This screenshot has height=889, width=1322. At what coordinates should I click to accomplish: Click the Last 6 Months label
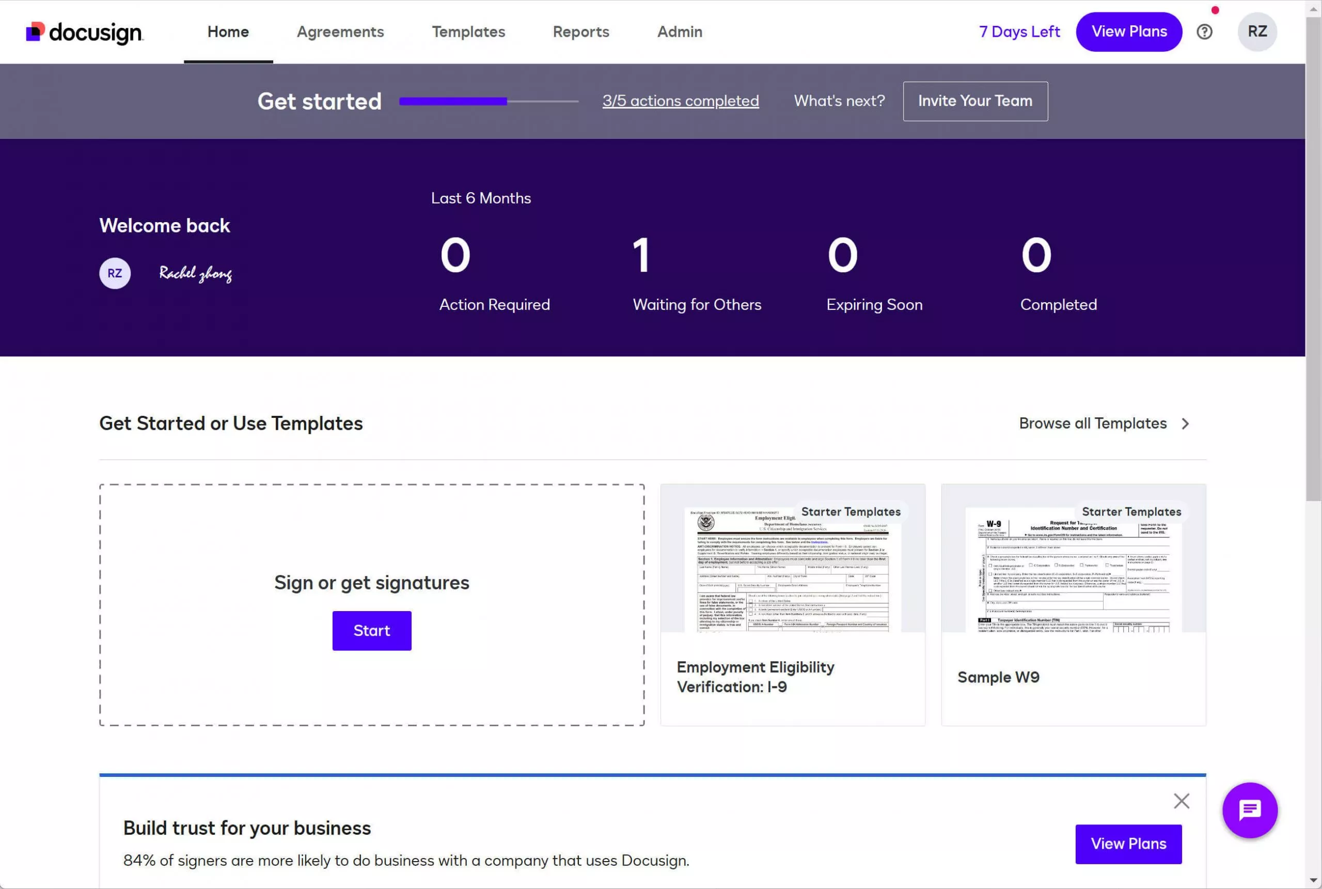[x=481, y=198]
